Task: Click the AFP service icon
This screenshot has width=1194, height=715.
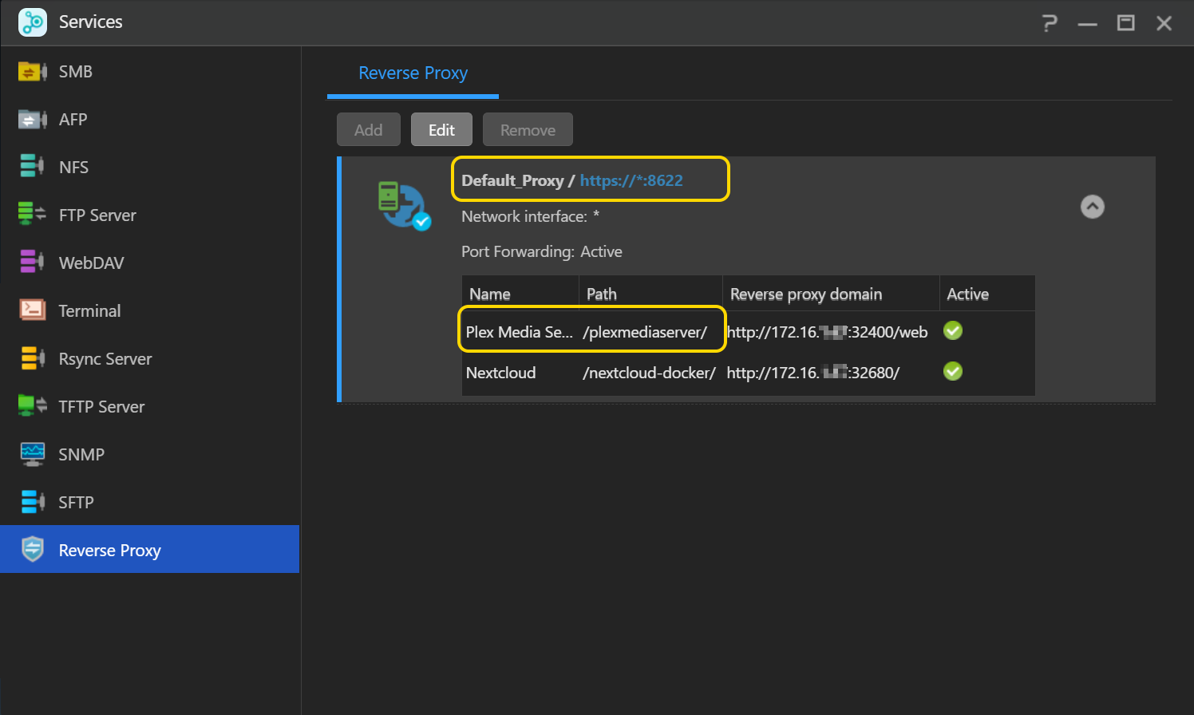Action: tap(32, 120)
